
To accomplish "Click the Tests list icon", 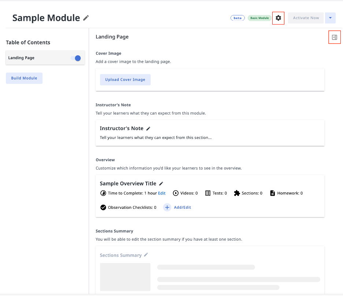I will (x=208, y=193).
